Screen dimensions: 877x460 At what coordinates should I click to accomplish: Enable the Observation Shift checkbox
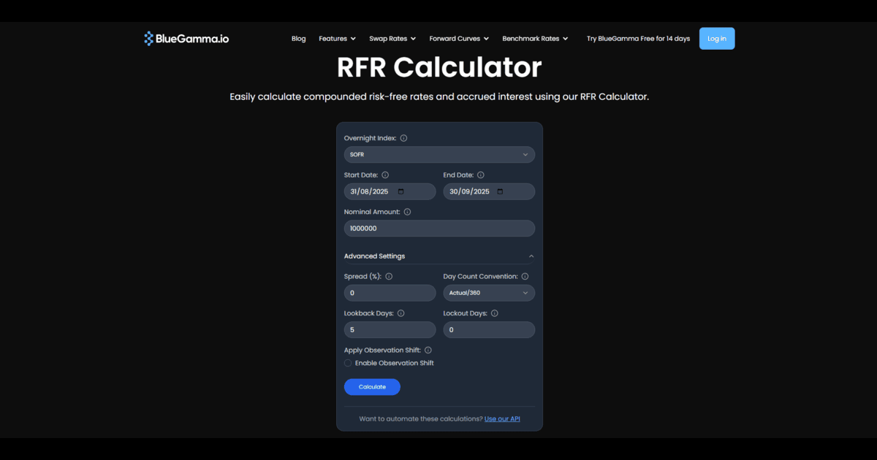348,363
